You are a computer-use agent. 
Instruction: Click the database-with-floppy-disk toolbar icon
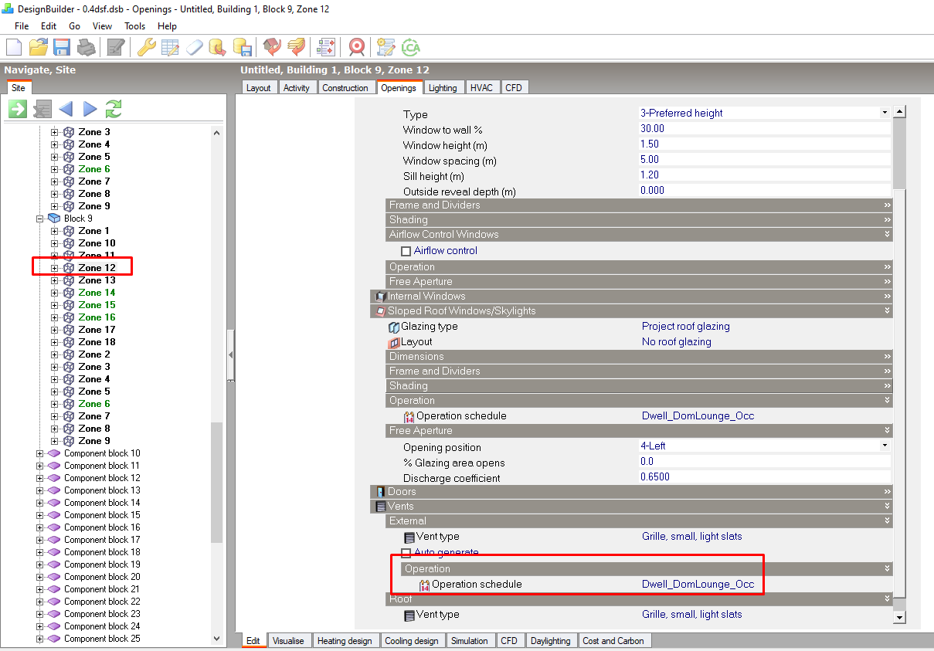242,47
